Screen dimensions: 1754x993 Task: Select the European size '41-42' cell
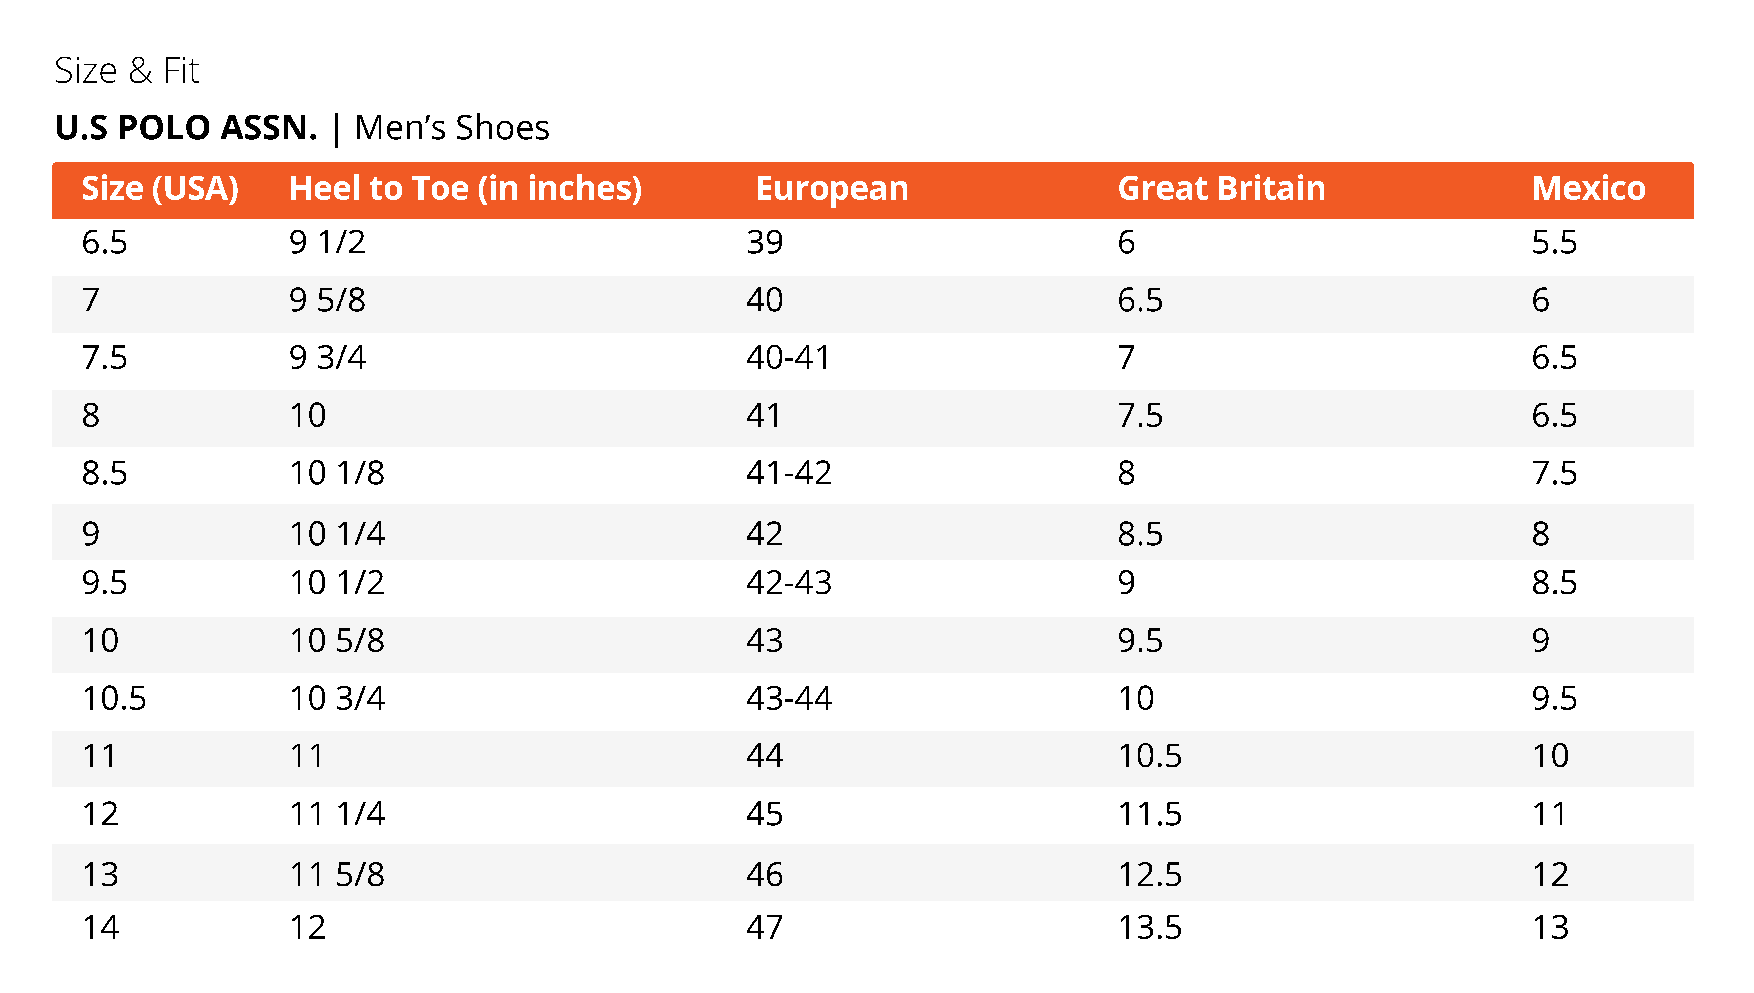(788, 473)
